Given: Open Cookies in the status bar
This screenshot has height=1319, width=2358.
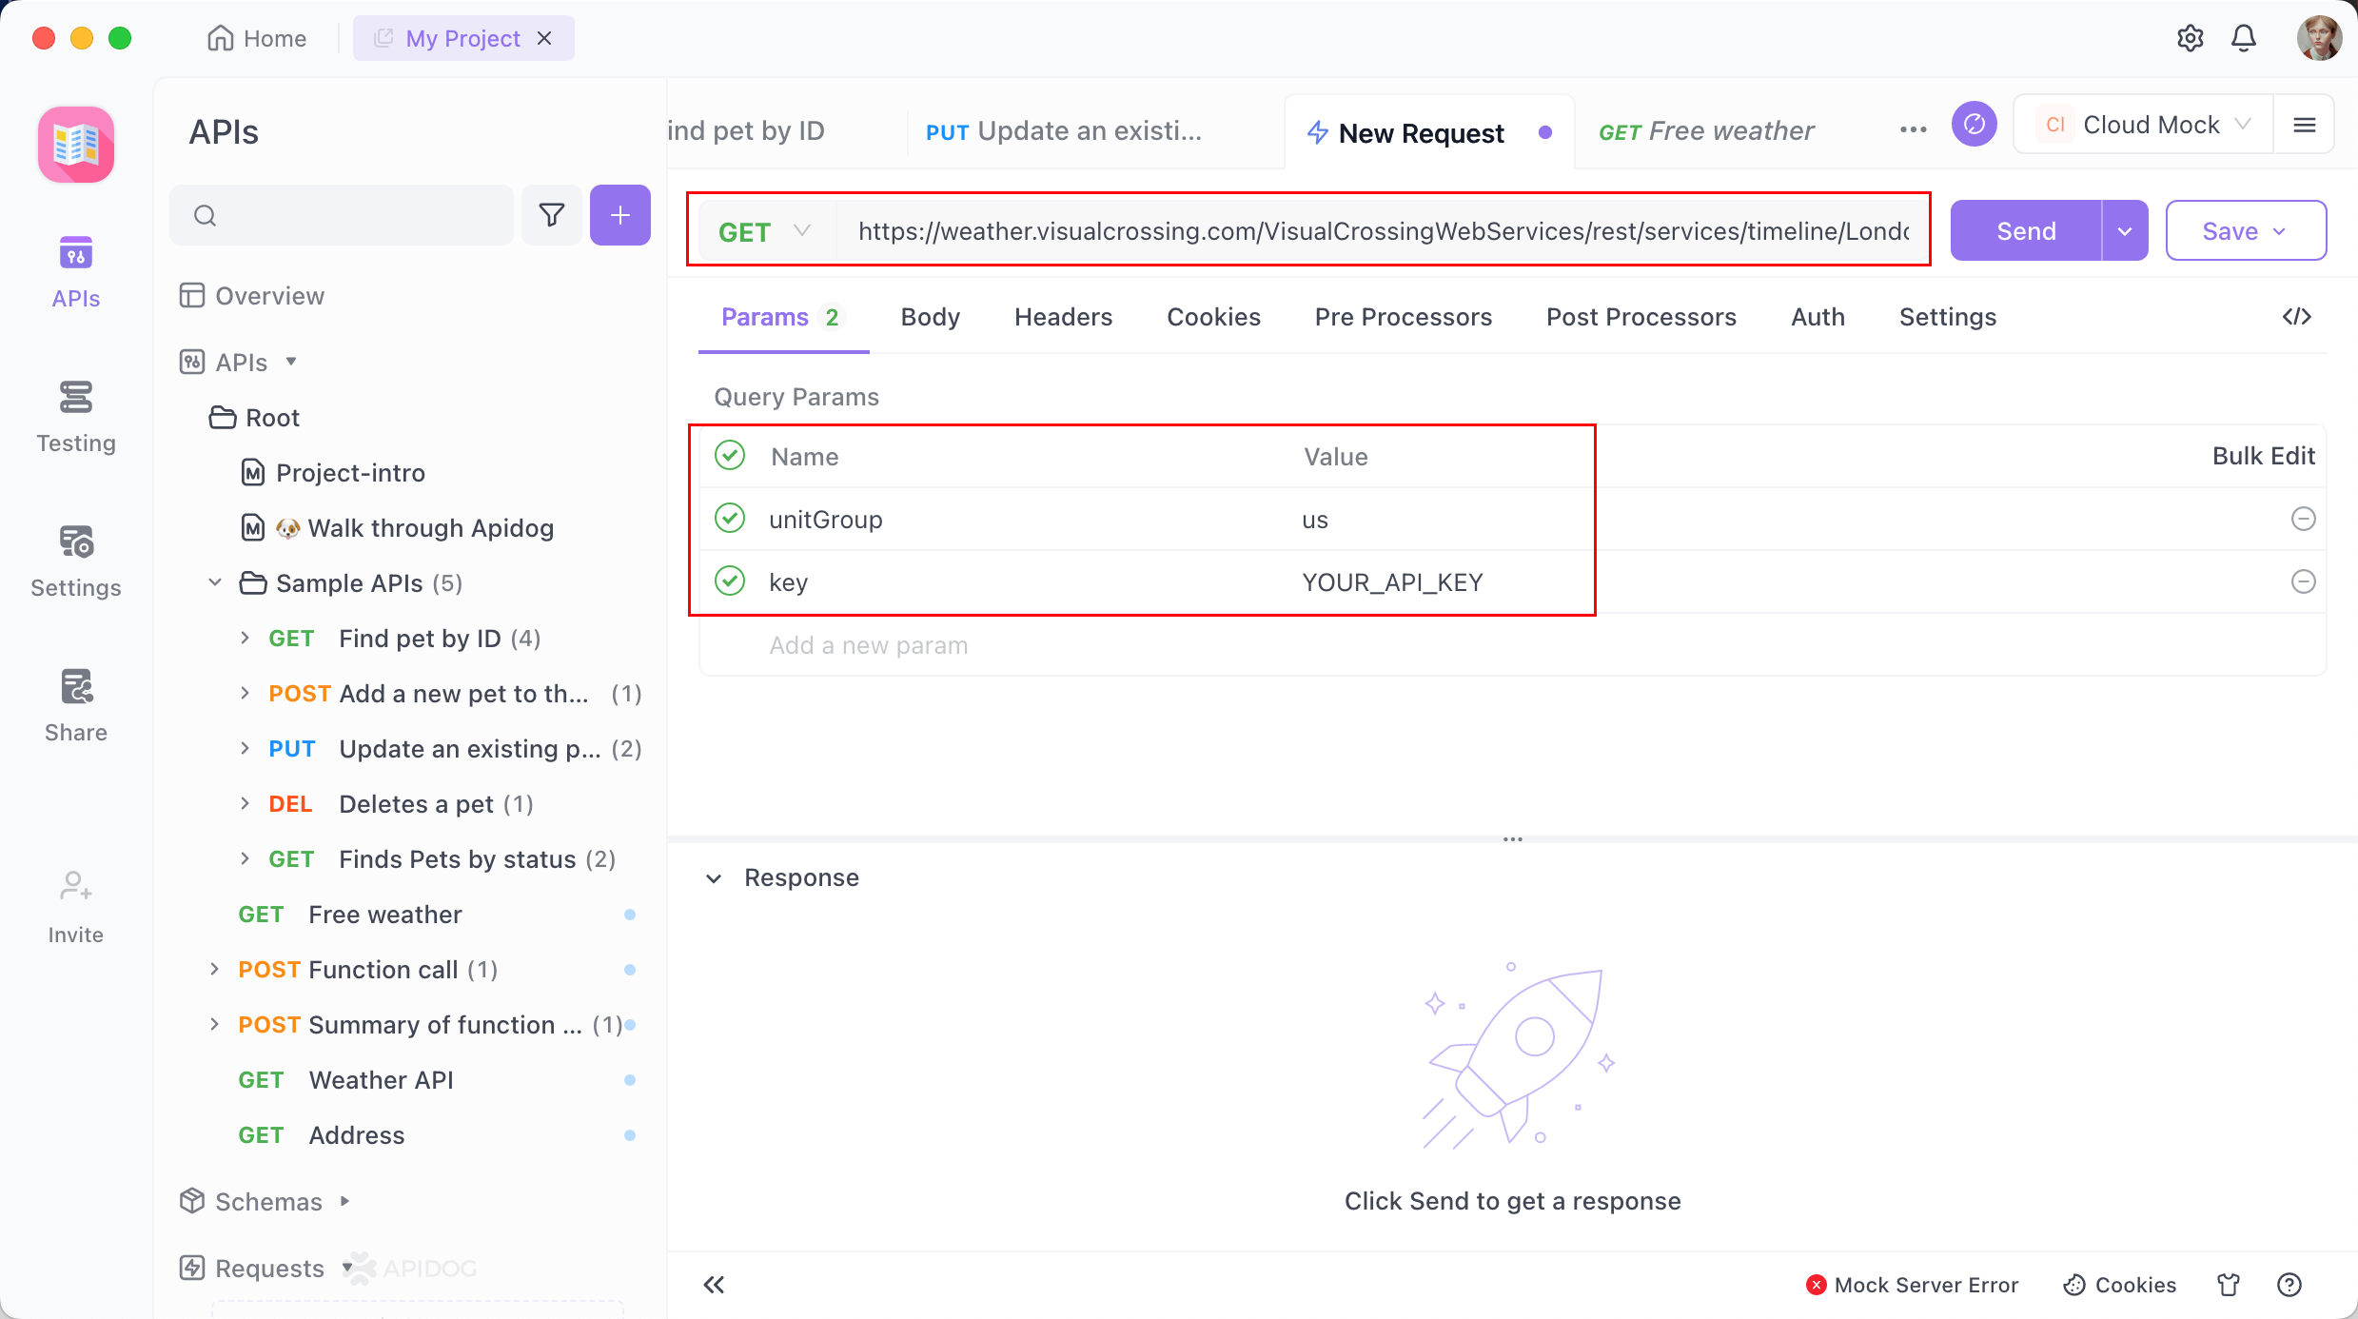Looking at the screenshot, I should tap(2119, 1285).
